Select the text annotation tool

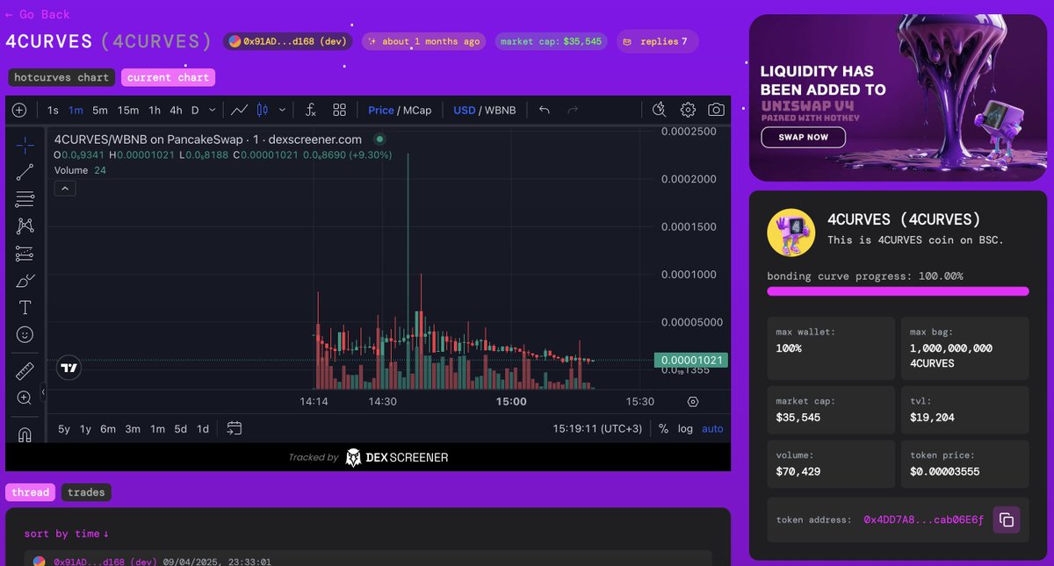click(25, 307)
